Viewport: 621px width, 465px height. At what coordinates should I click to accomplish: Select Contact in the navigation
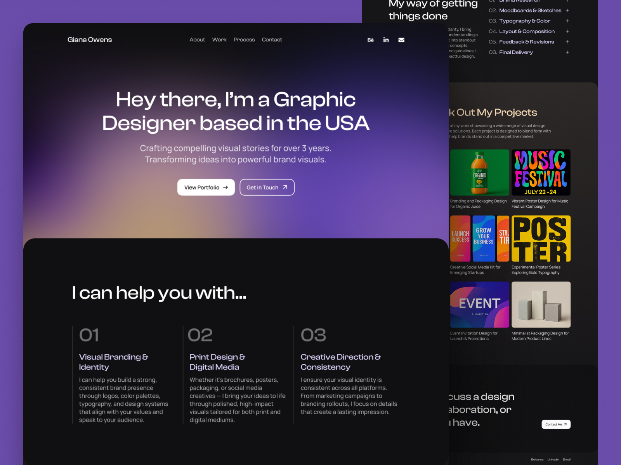pos(272,40)
